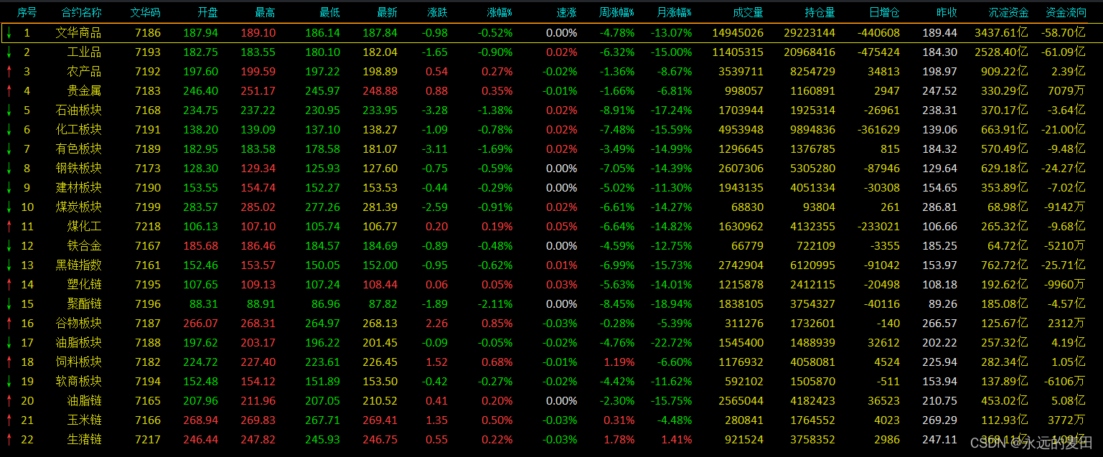Click the green down arrow beside 石油板块
Screen dimensions: 1103x457
(x=9, y=110)
